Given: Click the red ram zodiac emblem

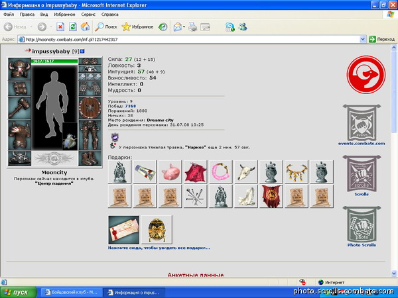Looking at the screenshot, I should (x=365, y=75).
